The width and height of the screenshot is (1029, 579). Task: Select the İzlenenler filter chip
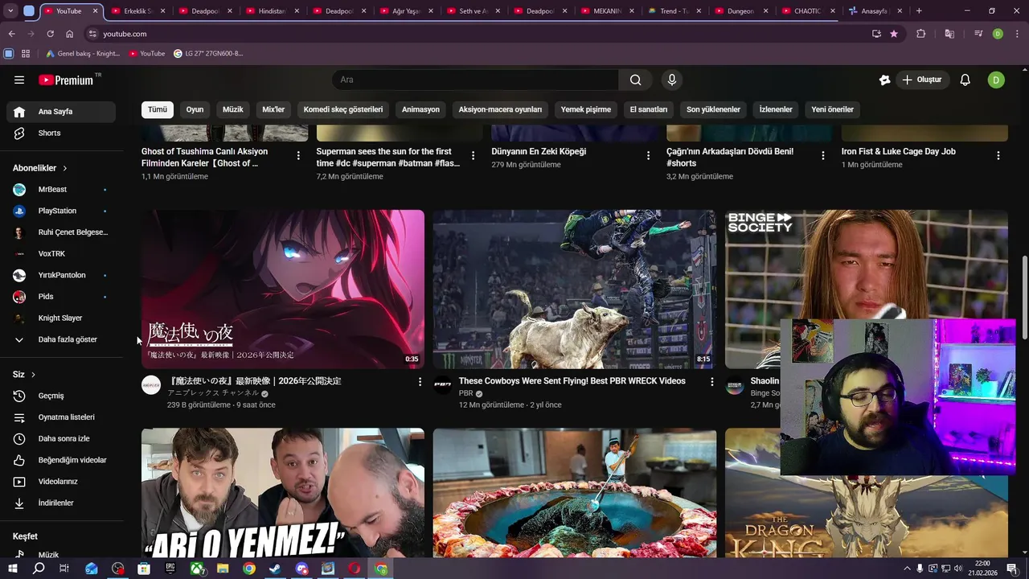[776, 109]
